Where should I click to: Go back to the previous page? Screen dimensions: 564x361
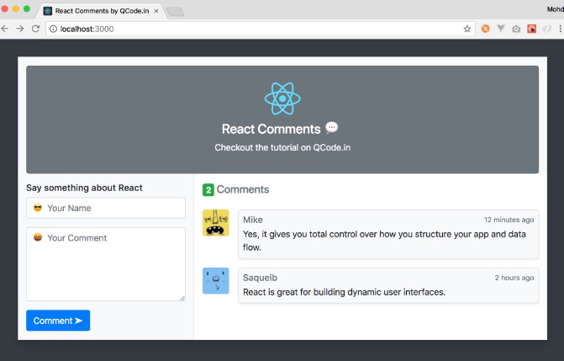pyautogui.click(x=5, y=29)
